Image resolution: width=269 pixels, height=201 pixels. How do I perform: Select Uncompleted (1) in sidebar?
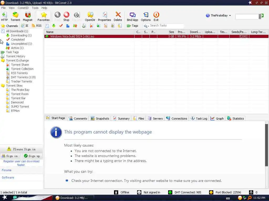[22, 44]
